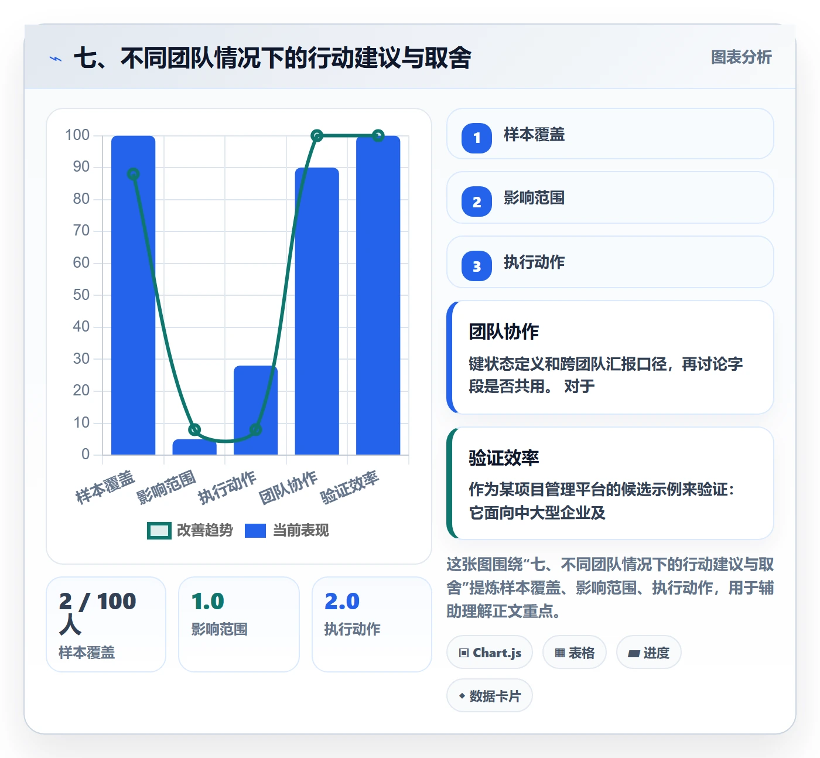Click the text 作为某项目管理平台的候选示例来验证
The width and height of the screenshot is (820, 758).
[597, 489]
